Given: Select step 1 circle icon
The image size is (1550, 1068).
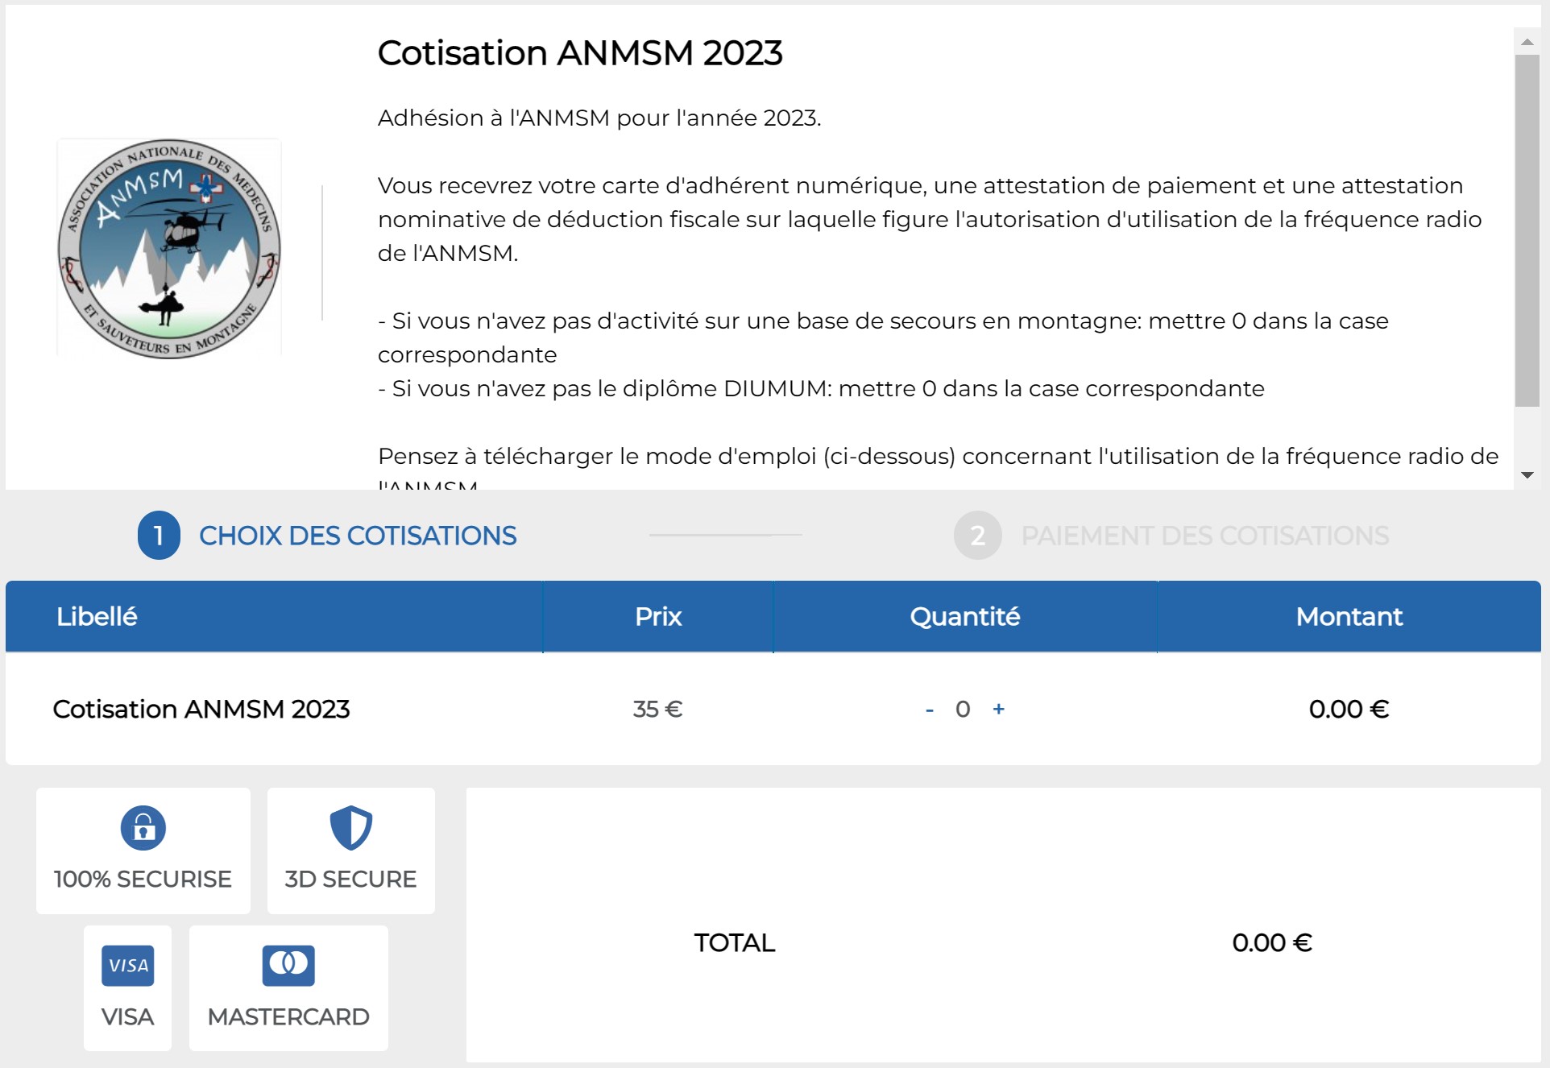Looking at the screenshot, I should 159,536.
